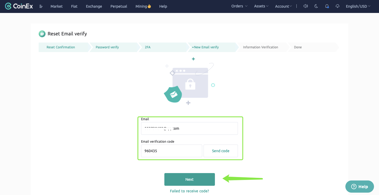Open the English/USD language selector
Screen dimensions: 379x195
click(358, 6)
